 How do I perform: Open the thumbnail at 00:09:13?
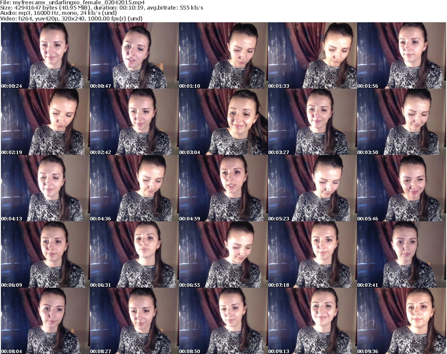tap(312, 321)
